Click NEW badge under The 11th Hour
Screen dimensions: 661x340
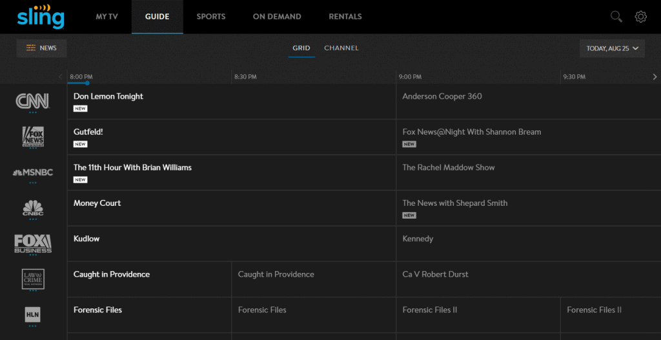coord(81,180)
